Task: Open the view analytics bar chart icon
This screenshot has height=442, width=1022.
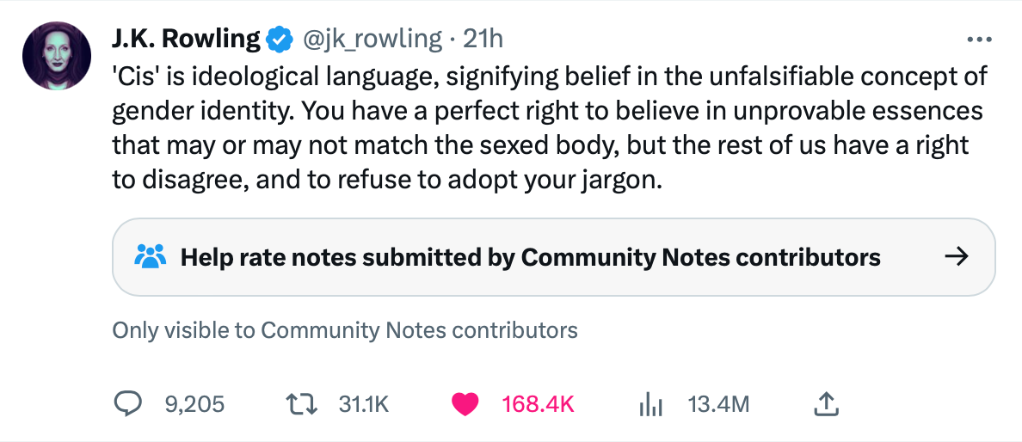Action: click(x=650, y=405)
